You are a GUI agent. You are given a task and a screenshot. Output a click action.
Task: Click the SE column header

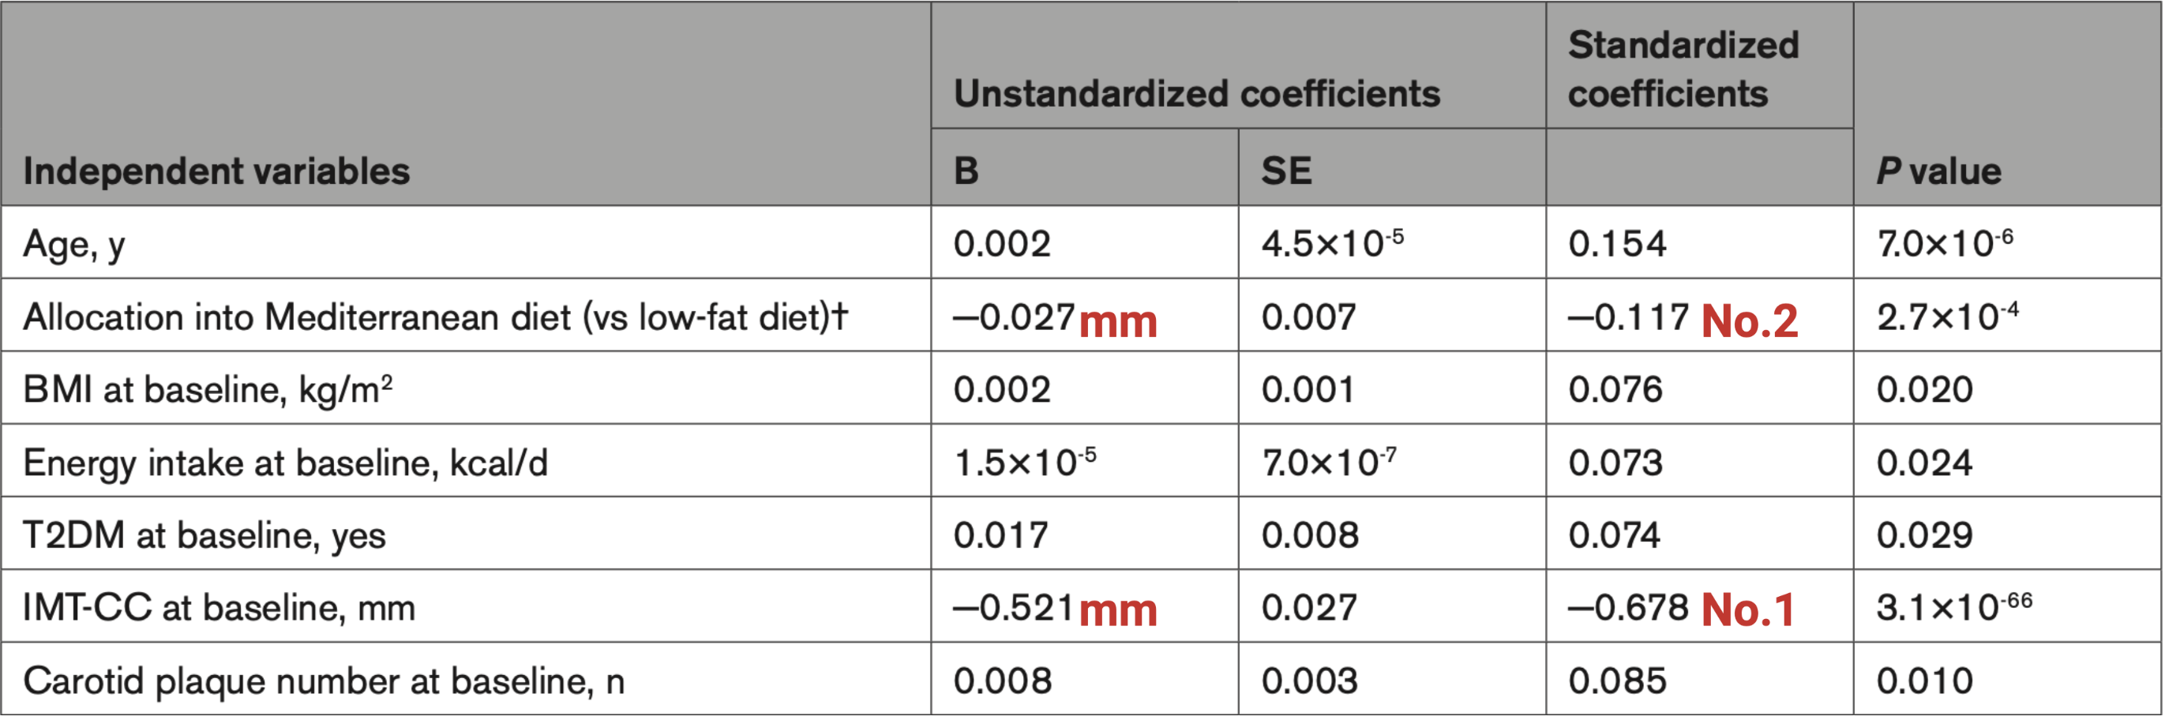click(x=1286, y=171)
